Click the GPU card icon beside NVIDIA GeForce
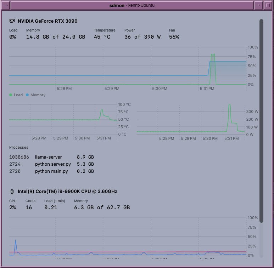 click(12, 21)
